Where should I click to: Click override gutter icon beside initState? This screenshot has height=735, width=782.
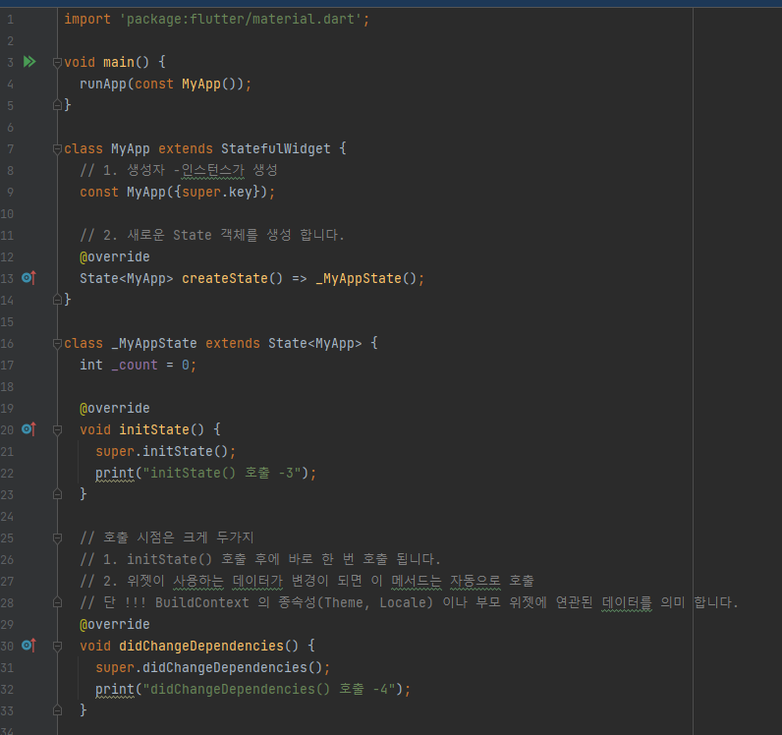click(x=28, y=429)
